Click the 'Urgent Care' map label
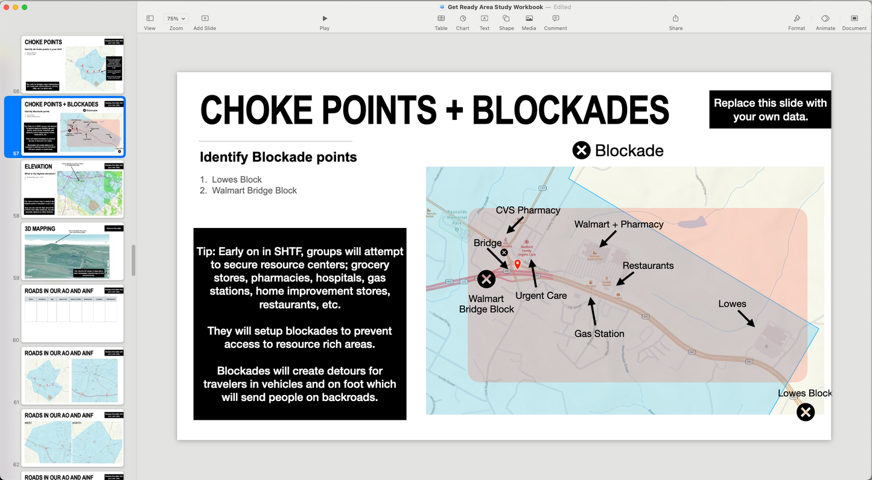Viewport: 872px width, 480px height. point(541,295)
